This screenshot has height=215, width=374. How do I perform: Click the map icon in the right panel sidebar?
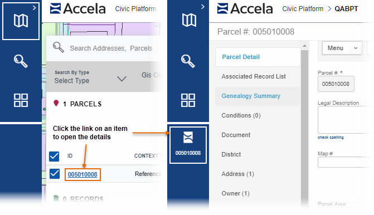point(189,20)
